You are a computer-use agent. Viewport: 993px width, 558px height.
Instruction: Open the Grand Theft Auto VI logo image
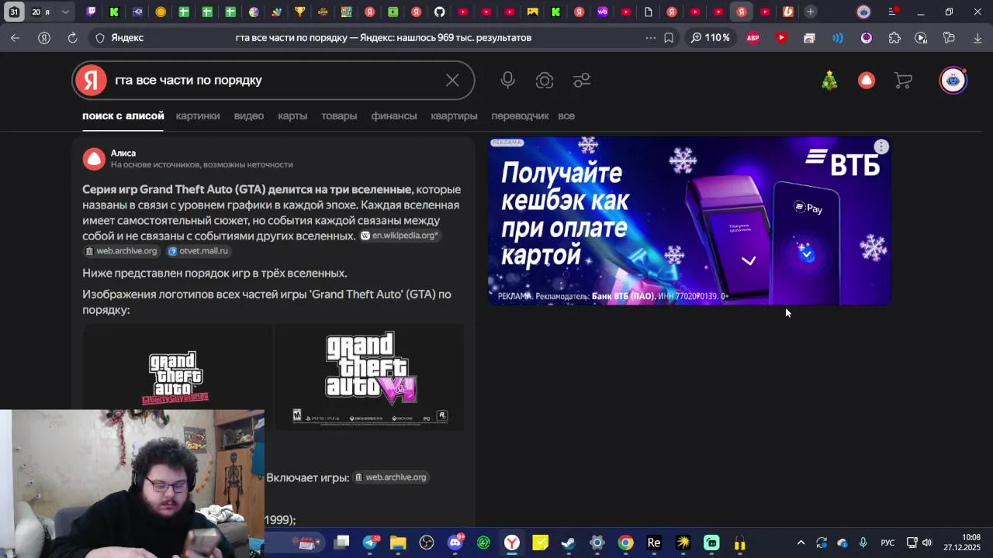tap(370, 377)
